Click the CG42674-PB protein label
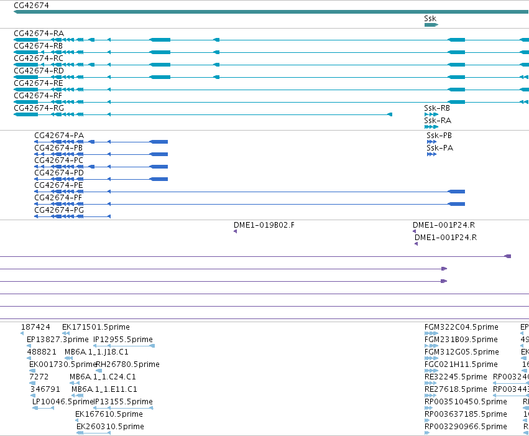This screenshot has width=529, height=436. [x=58, y=148]
